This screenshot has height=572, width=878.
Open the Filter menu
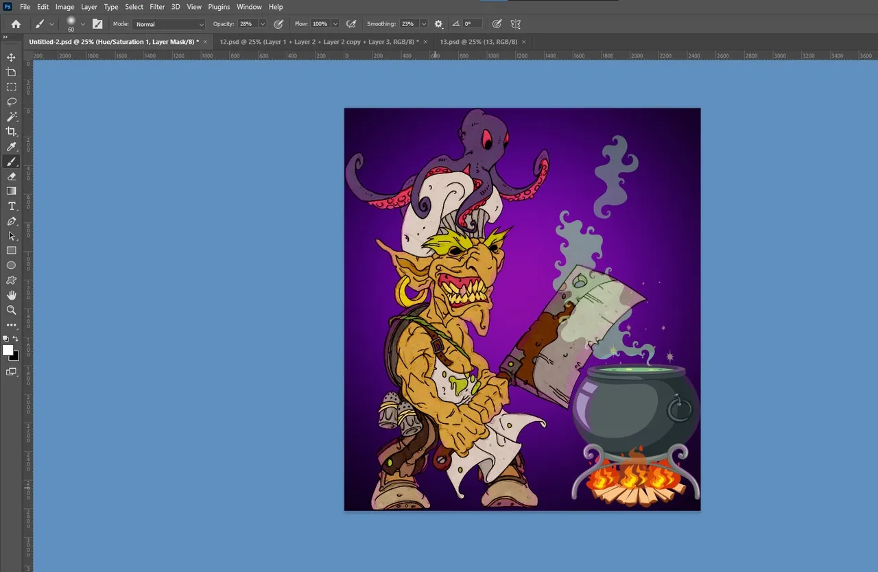coord(157,7)
